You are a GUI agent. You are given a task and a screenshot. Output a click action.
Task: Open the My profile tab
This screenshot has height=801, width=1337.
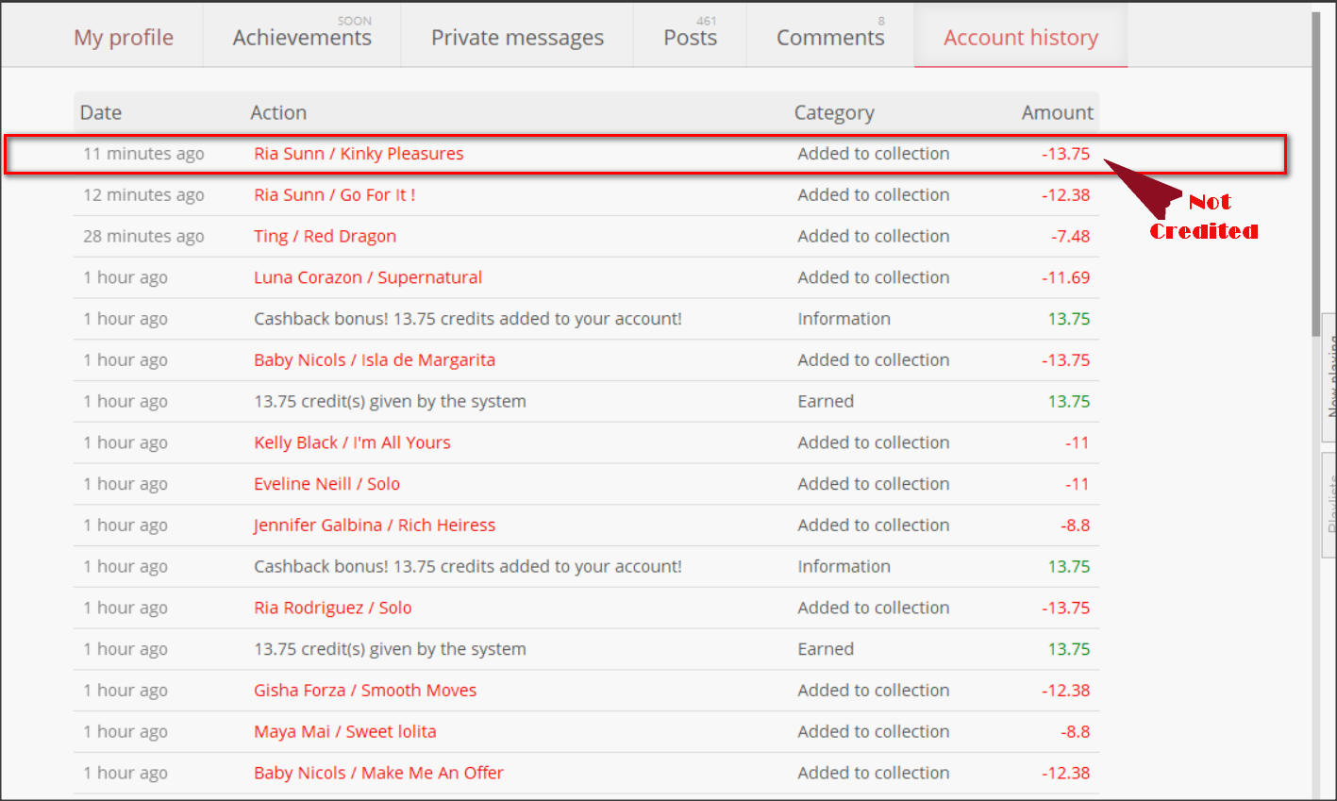124,38
